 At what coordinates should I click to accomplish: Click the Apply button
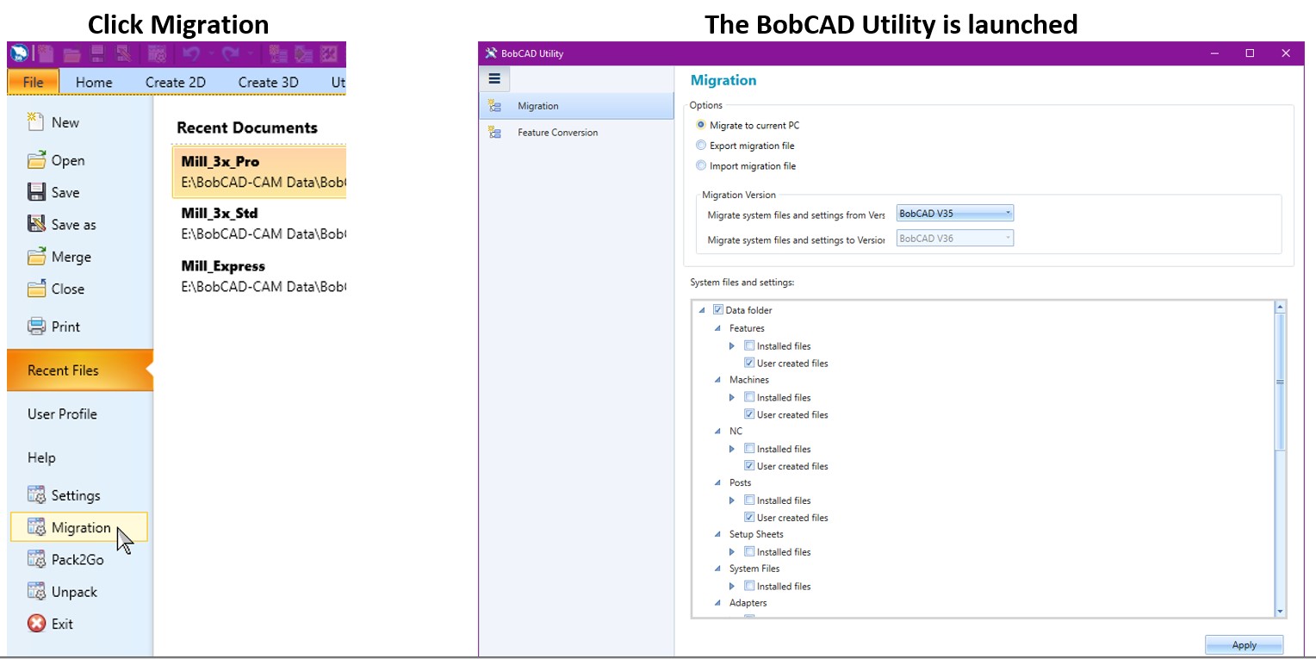pyautogui.click(x=1244, y=644)
